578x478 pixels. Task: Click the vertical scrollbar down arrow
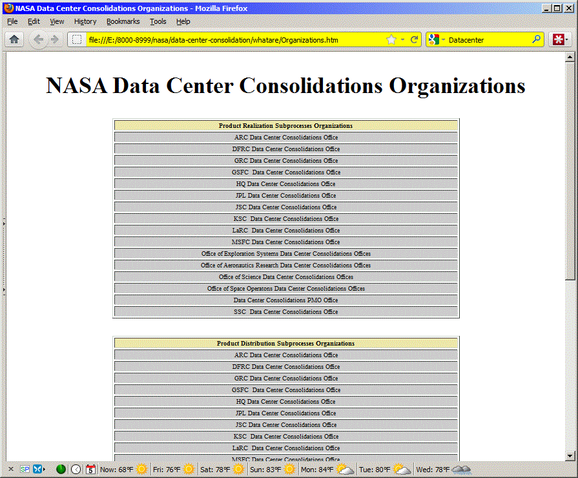click(x=570, y=456)
